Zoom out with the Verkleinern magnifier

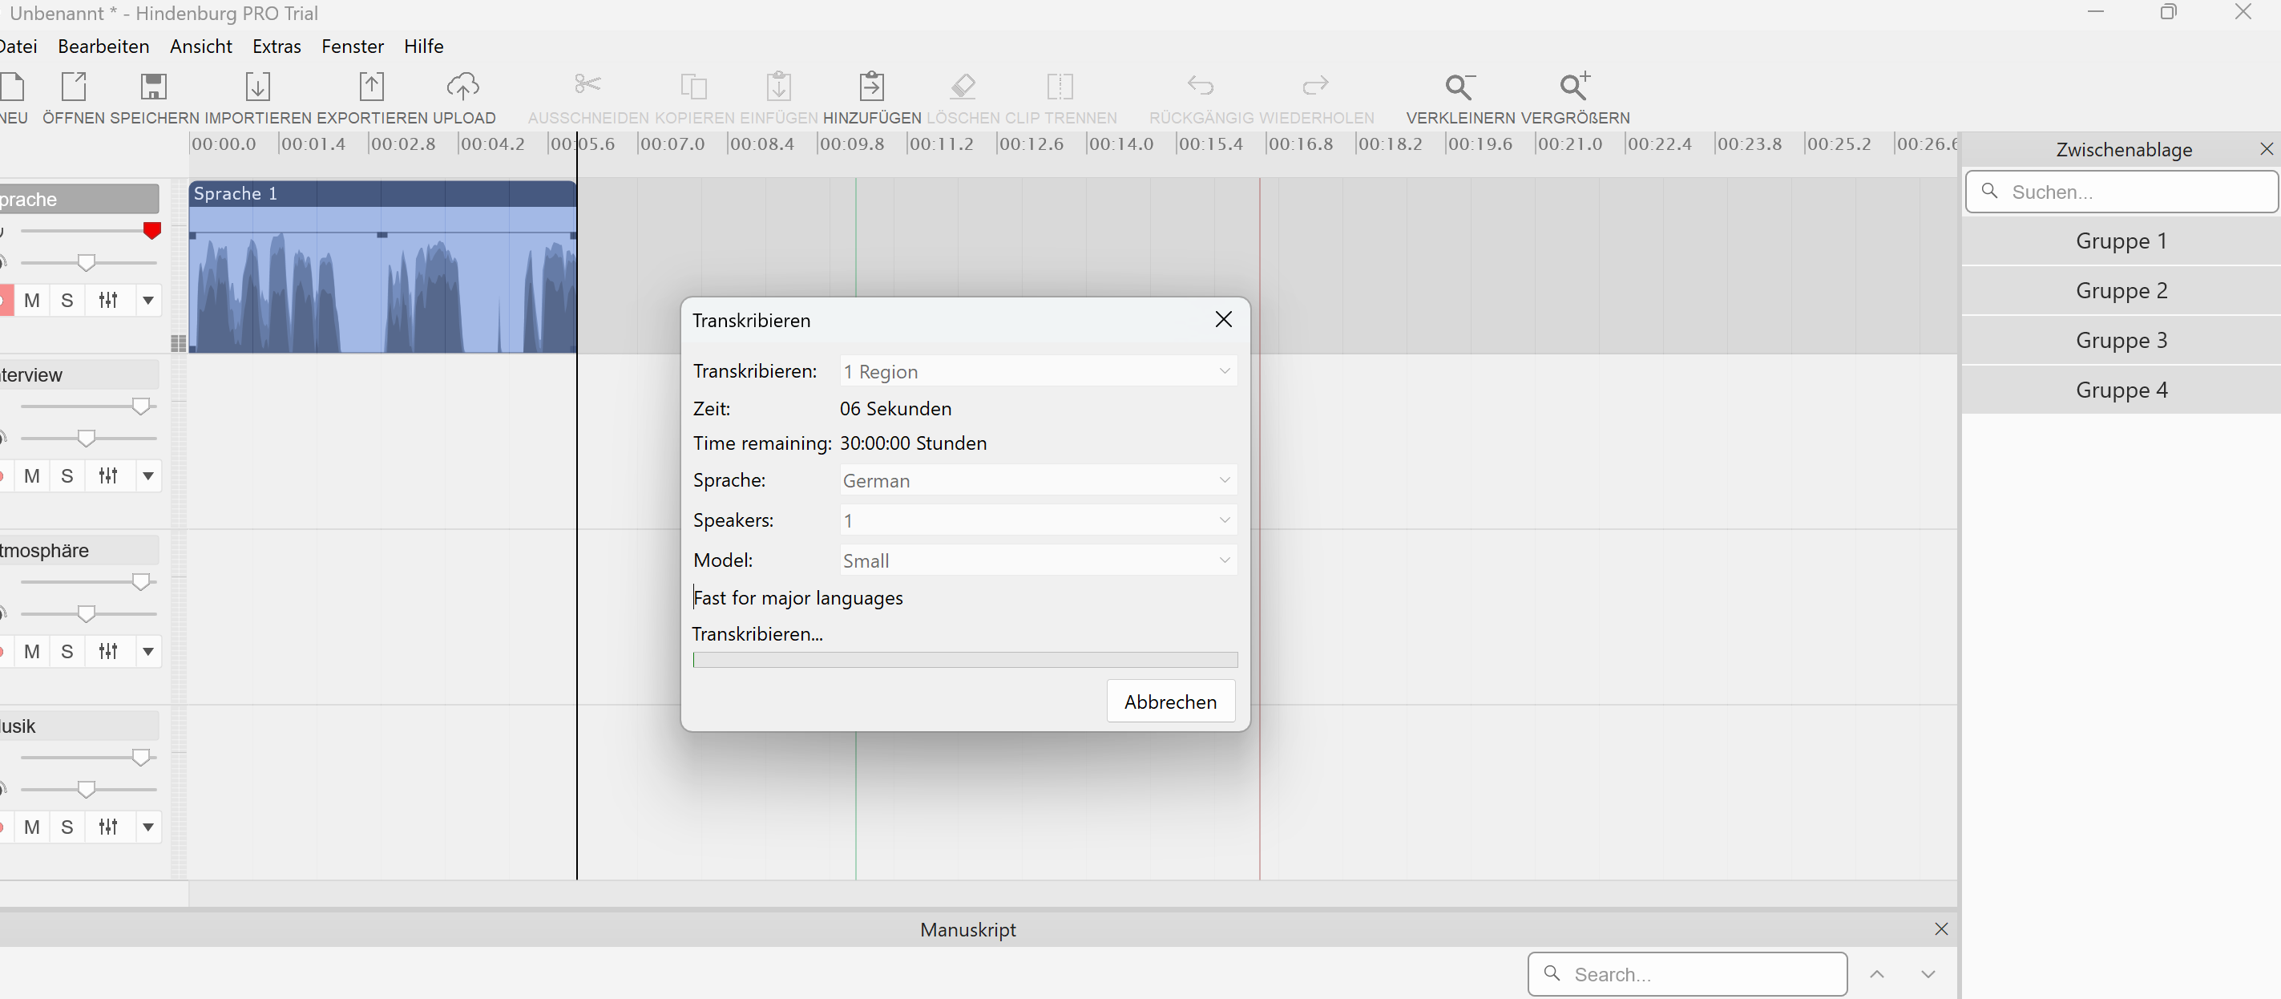1459,87
